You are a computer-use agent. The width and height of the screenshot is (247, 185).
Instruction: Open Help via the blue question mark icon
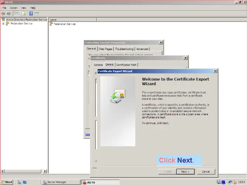(31, 14)
